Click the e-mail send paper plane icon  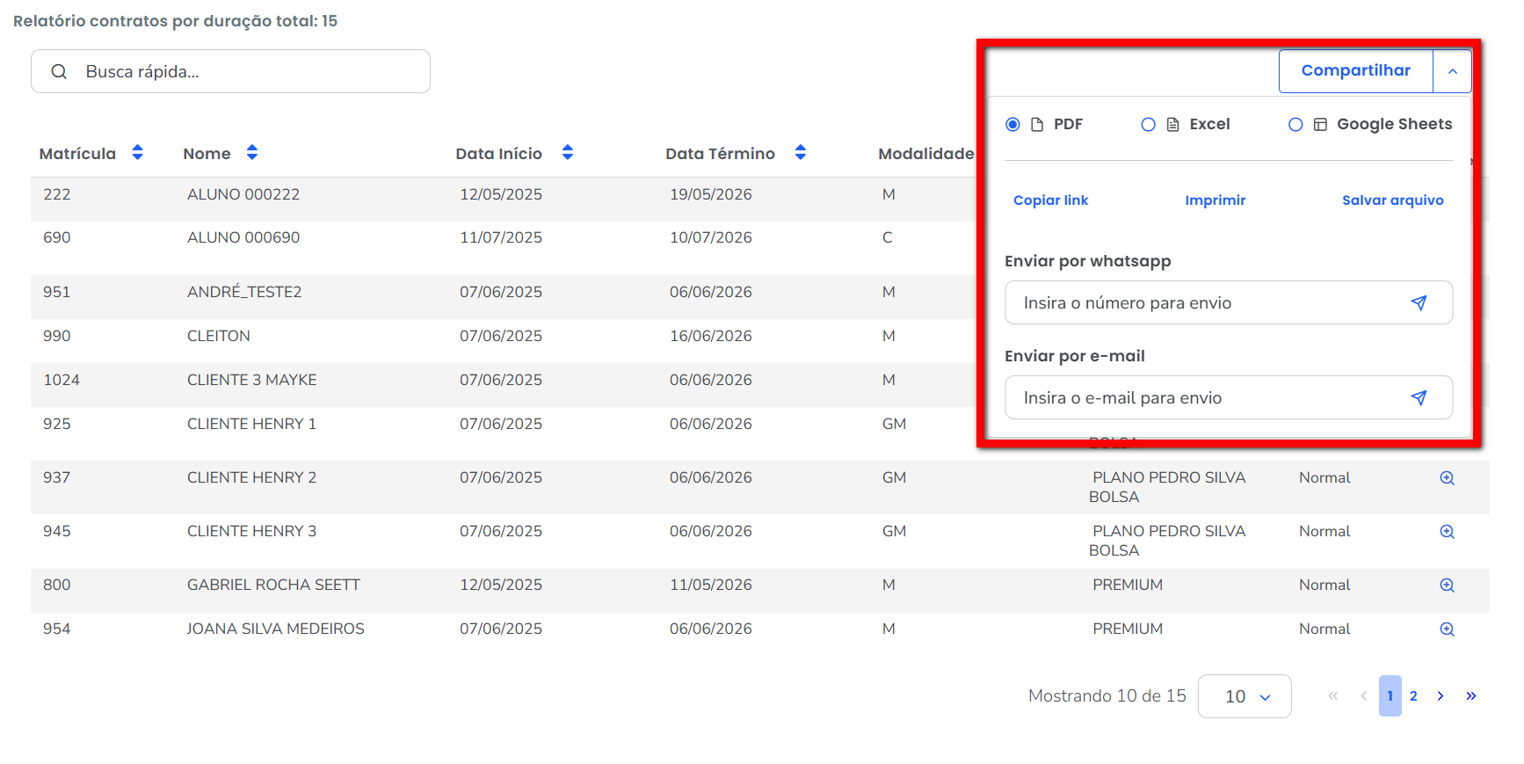[1418, 398]
